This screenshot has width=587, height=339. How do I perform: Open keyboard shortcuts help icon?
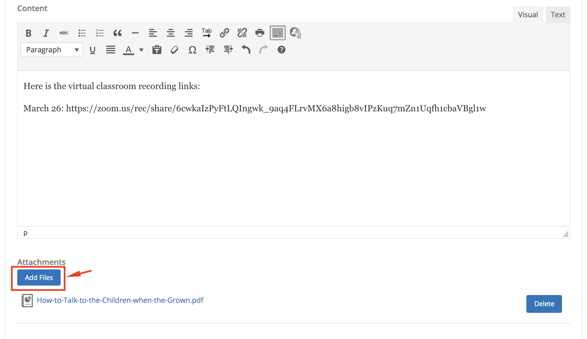tap(281, 50)
